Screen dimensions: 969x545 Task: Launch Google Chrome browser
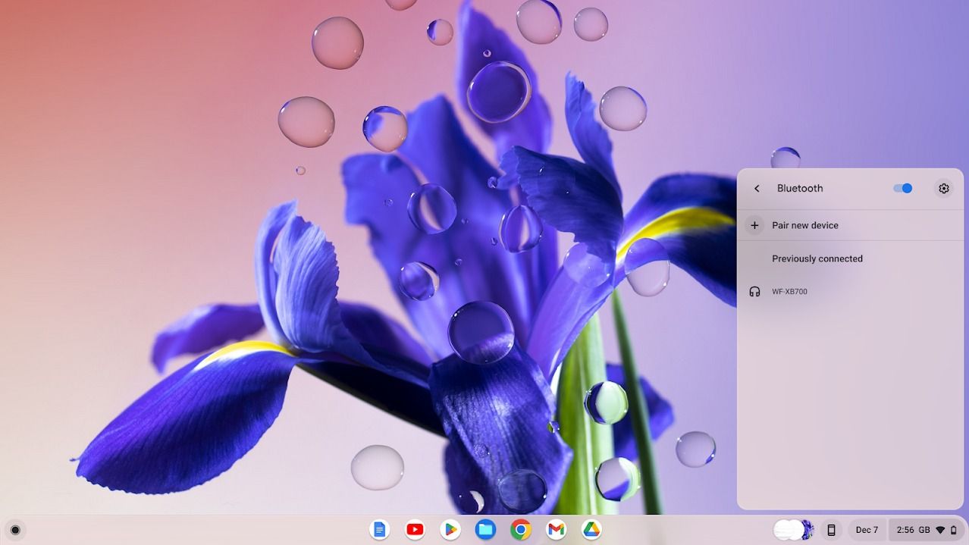click(520, 530)
